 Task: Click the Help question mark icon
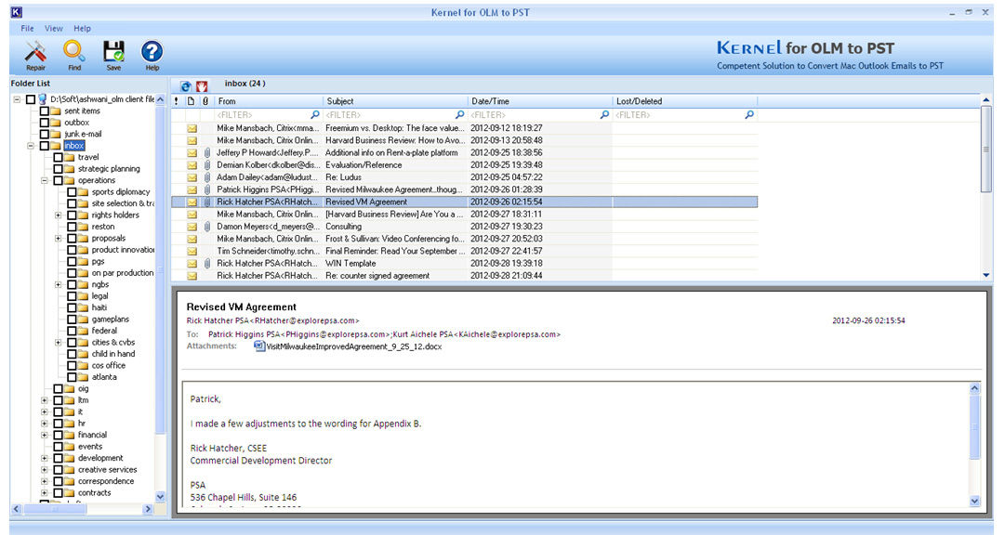pyautogui.click(x=152, y=51)
